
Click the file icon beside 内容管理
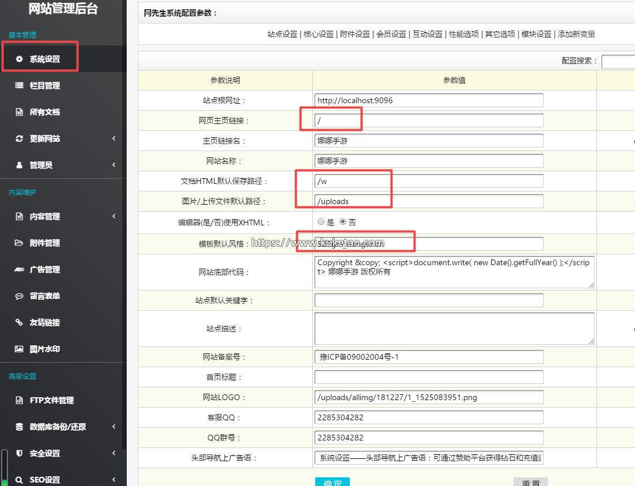[19, 216]
